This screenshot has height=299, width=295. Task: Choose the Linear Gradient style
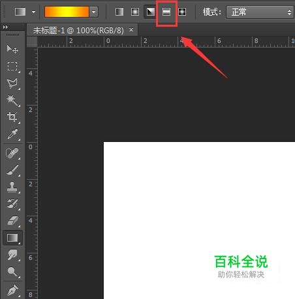[119, 12]
